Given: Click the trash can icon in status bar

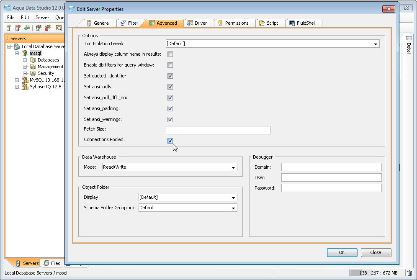Looking at the screenshot, I should pos(409,273).
